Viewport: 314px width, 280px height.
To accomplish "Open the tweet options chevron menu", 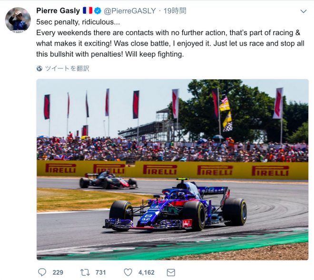I will point(303,11).
